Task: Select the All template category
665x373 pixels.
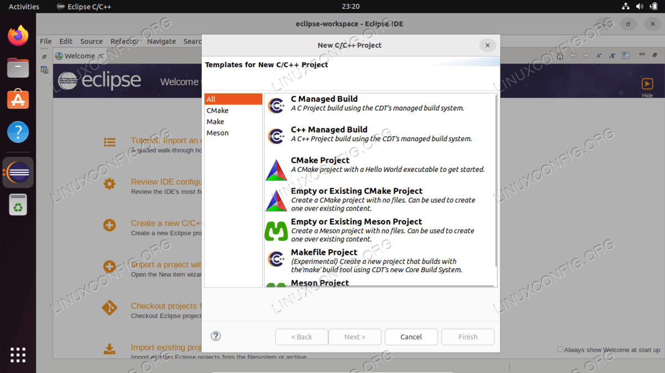Action: point(233,99)
